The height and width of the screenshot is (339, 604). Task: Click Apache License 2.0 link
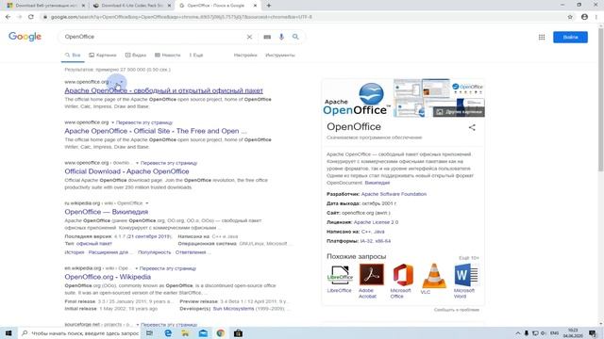point(376,222)
